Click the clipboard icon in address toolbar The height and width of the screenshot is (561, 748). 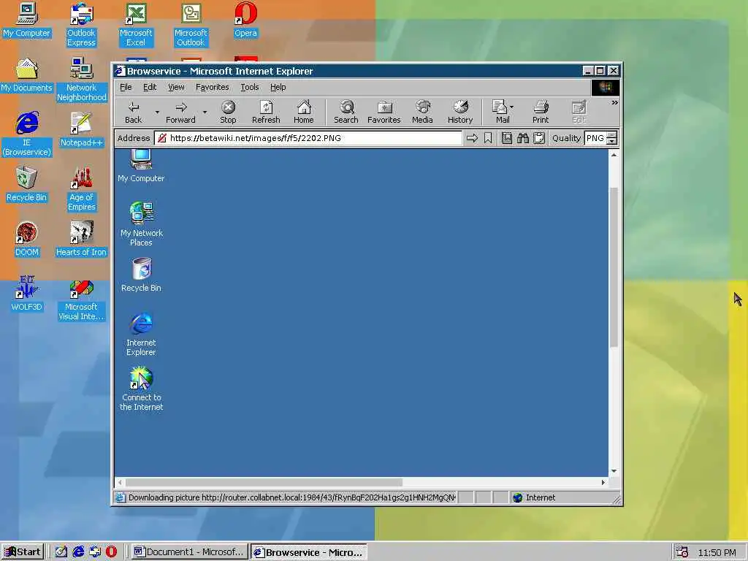point(539,138)
